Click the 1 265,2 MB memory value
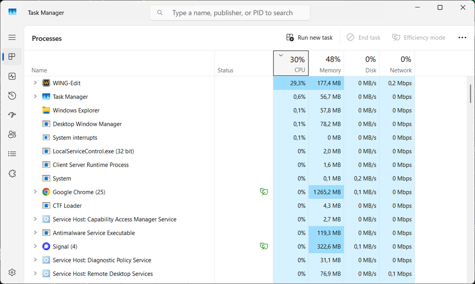Screen dimensions: 475x284 (327, 192)
